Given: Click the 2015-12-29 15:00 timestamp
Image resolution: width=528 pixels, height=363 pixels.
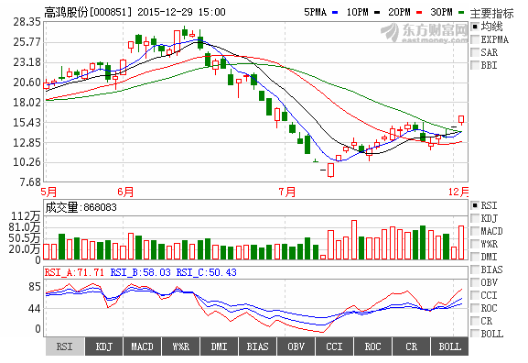Looking at the screenshot, I should [181, 12].
